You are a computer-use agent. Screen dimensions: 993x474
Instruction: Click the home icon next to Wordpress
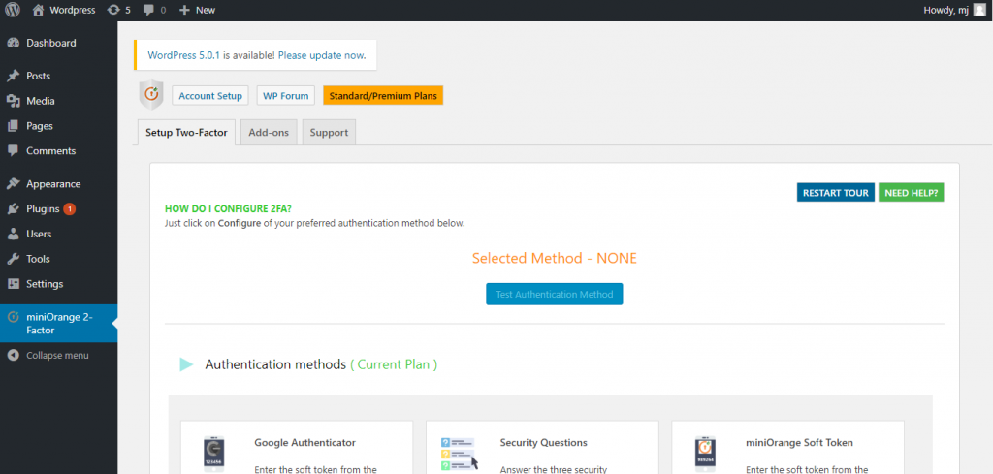[38, 10]
